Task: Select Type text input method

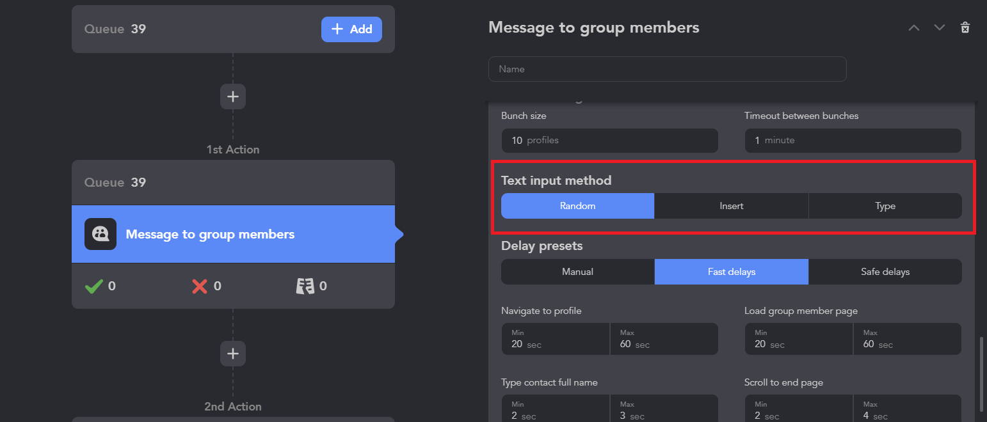Action: coord(885,206)
